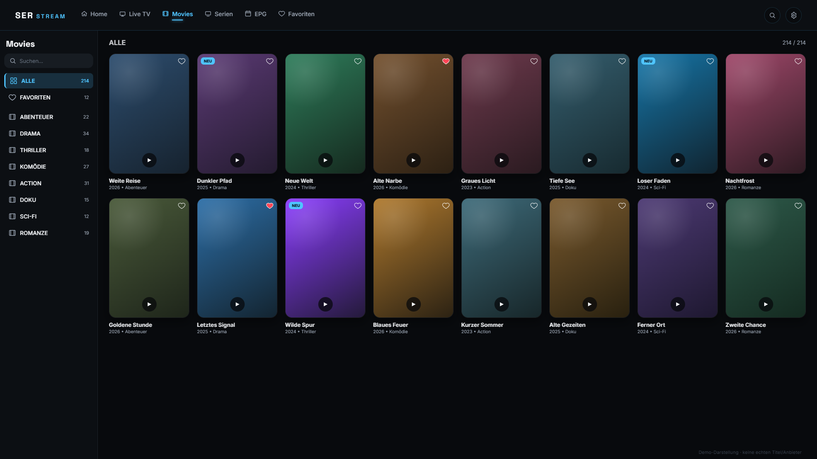Viewport: 817px width, 459px height.
Task: Play the movie Blaues Feuer
Action: (413, 304)
